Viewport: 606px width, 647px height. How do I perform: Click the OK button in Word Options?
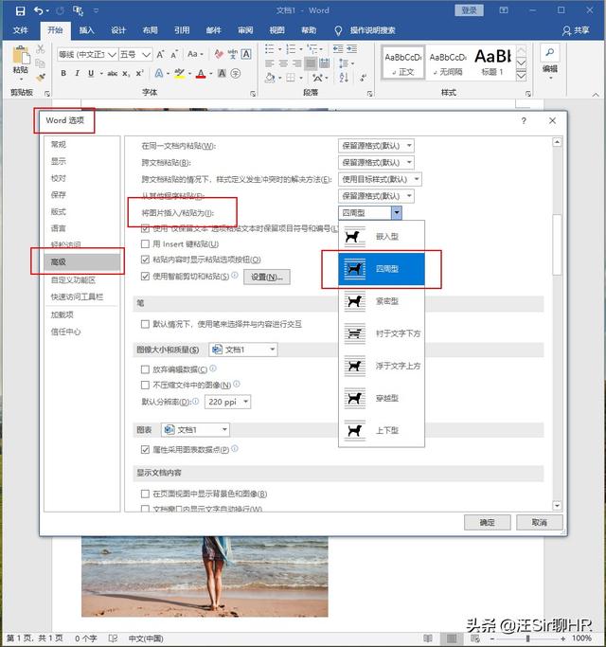click(488, 522)
